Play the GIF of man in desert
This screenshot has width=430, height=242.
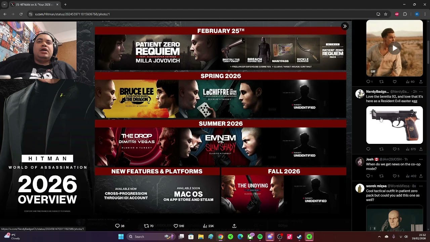(x=394, y=48)
